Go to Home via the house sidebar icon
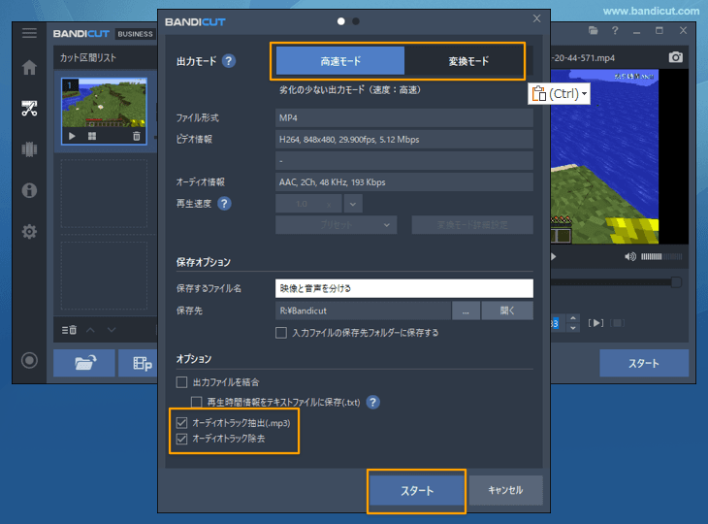708x524 pixels. [29, 67]
